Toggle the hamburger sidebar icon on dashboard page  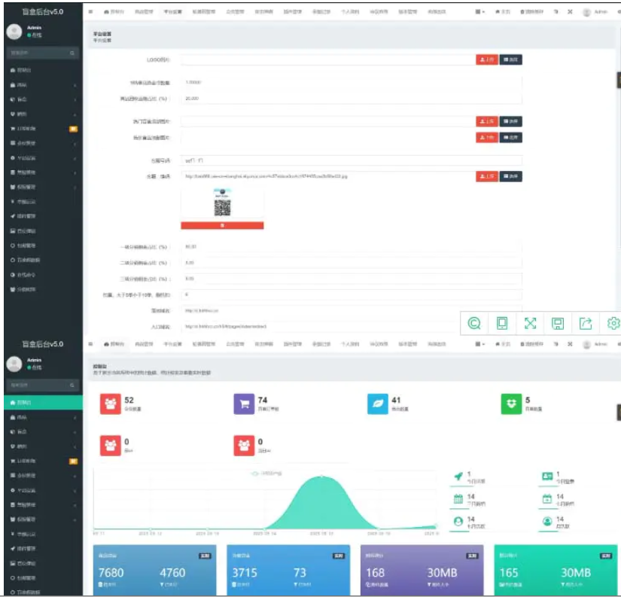pos(90,344)
